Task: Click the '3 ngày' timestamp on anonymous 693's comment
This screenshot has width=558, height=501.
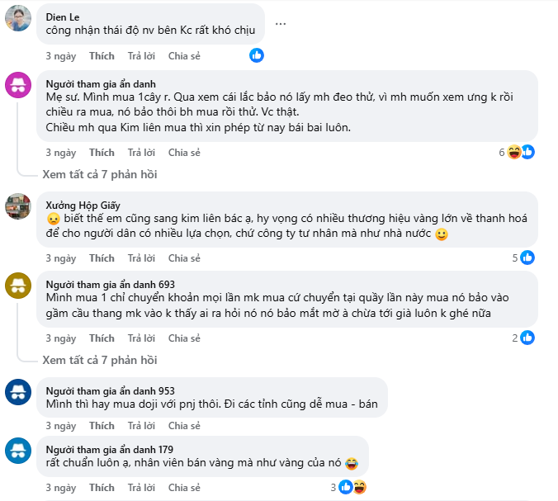Action: [60, 338]
